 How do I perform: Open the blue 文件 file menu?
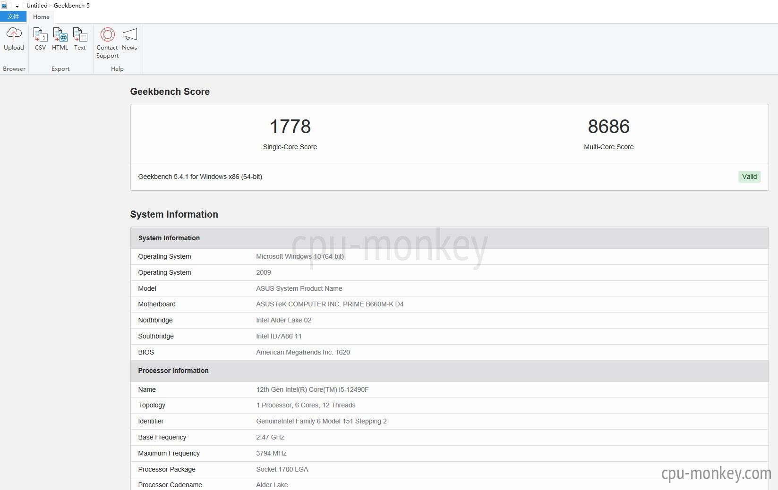pos(13,17)
